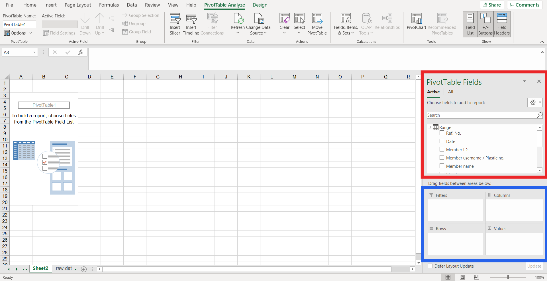Tick the Date field checkbox
Screen dimensions: 547x281
[x=442, y=141]
